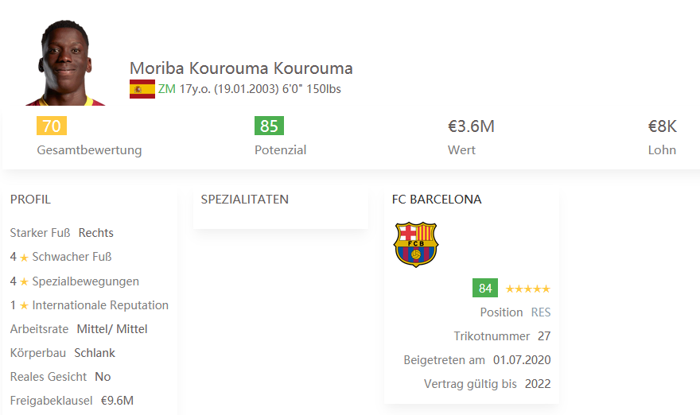Click the Moriba Kourouma player photo
This screenshot has width=700, height=415.
click(x=65, y=65)
